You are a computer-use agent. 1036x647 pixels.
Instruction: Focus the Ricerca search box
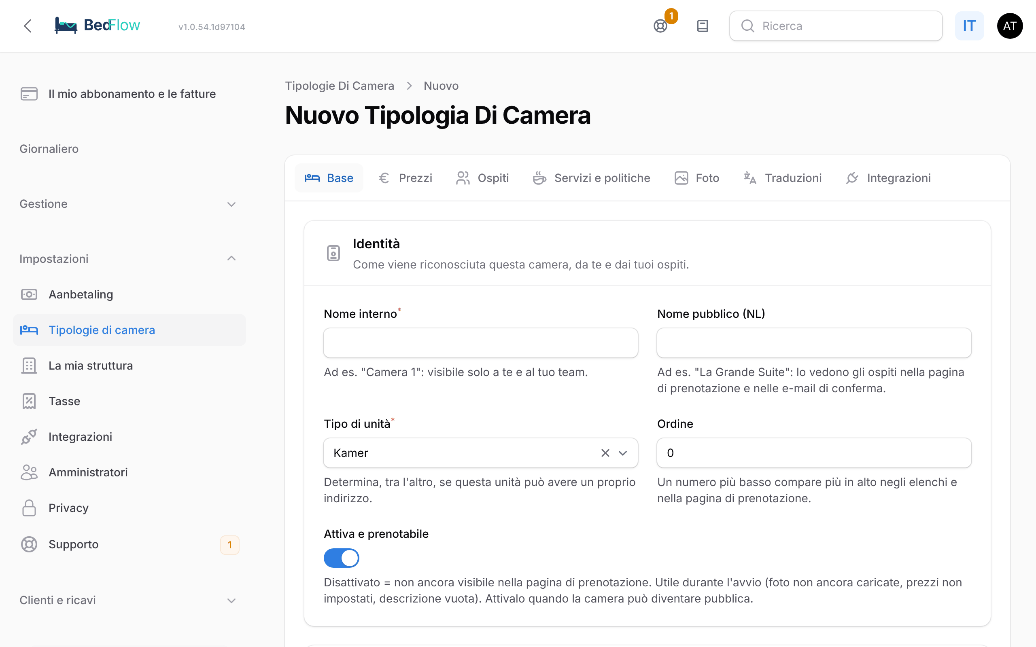[x=836, y=25]
